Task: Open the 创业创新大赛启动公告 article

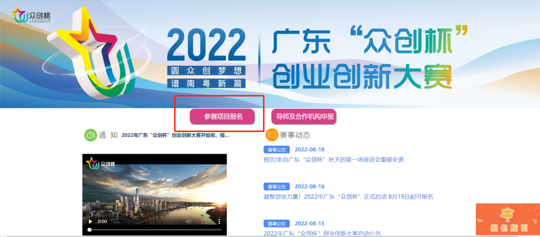Action: (322, 234)
